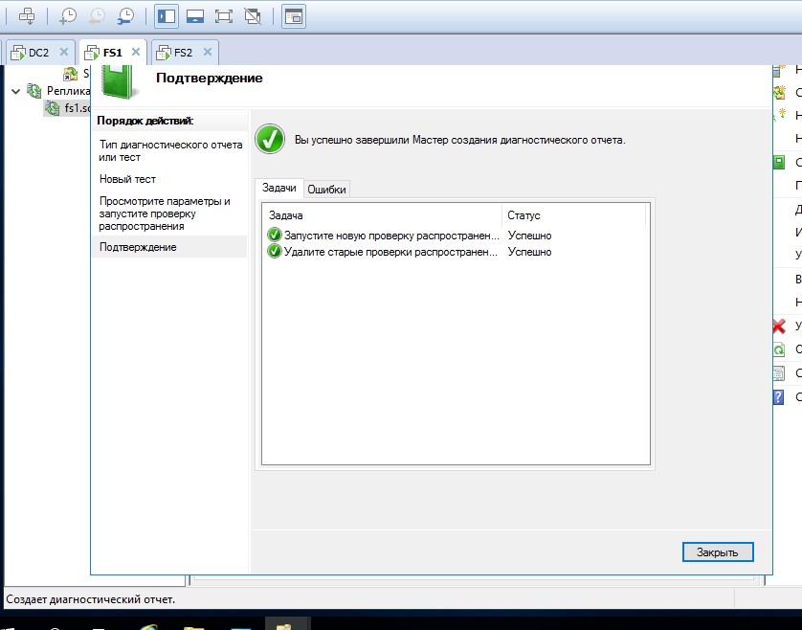Click the fs1 replication group icon
802x630 pixels.
pyautogui.click(x=53, y=108)
